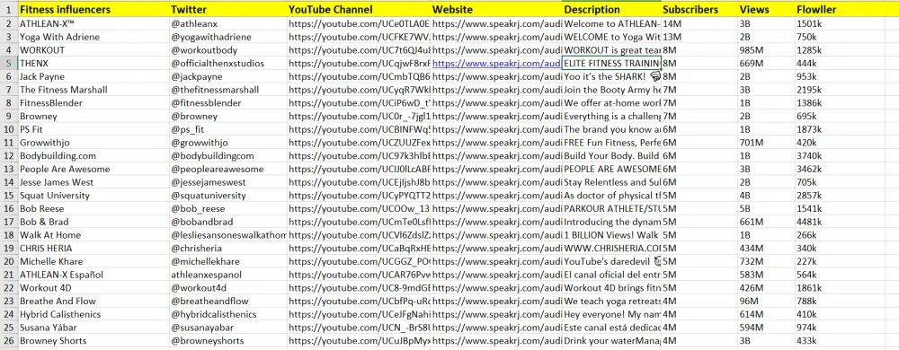Click the athleanxespanol Twitter cell
Screen dimensions: 899x350
pyautogui.click(x=228, y=275)
